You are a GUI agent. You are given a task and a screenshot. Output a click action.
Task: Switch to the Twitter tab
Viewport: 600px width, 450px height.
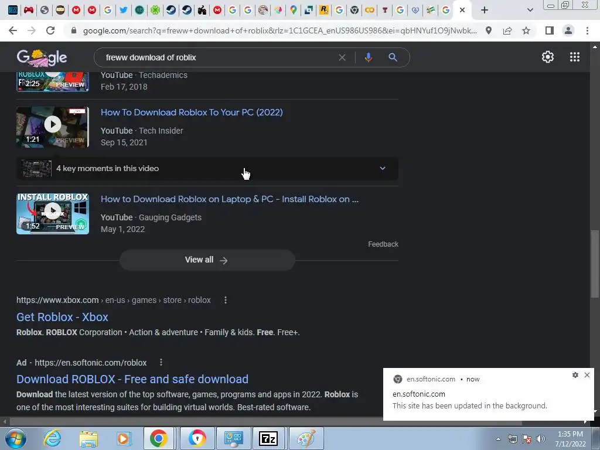123,10
